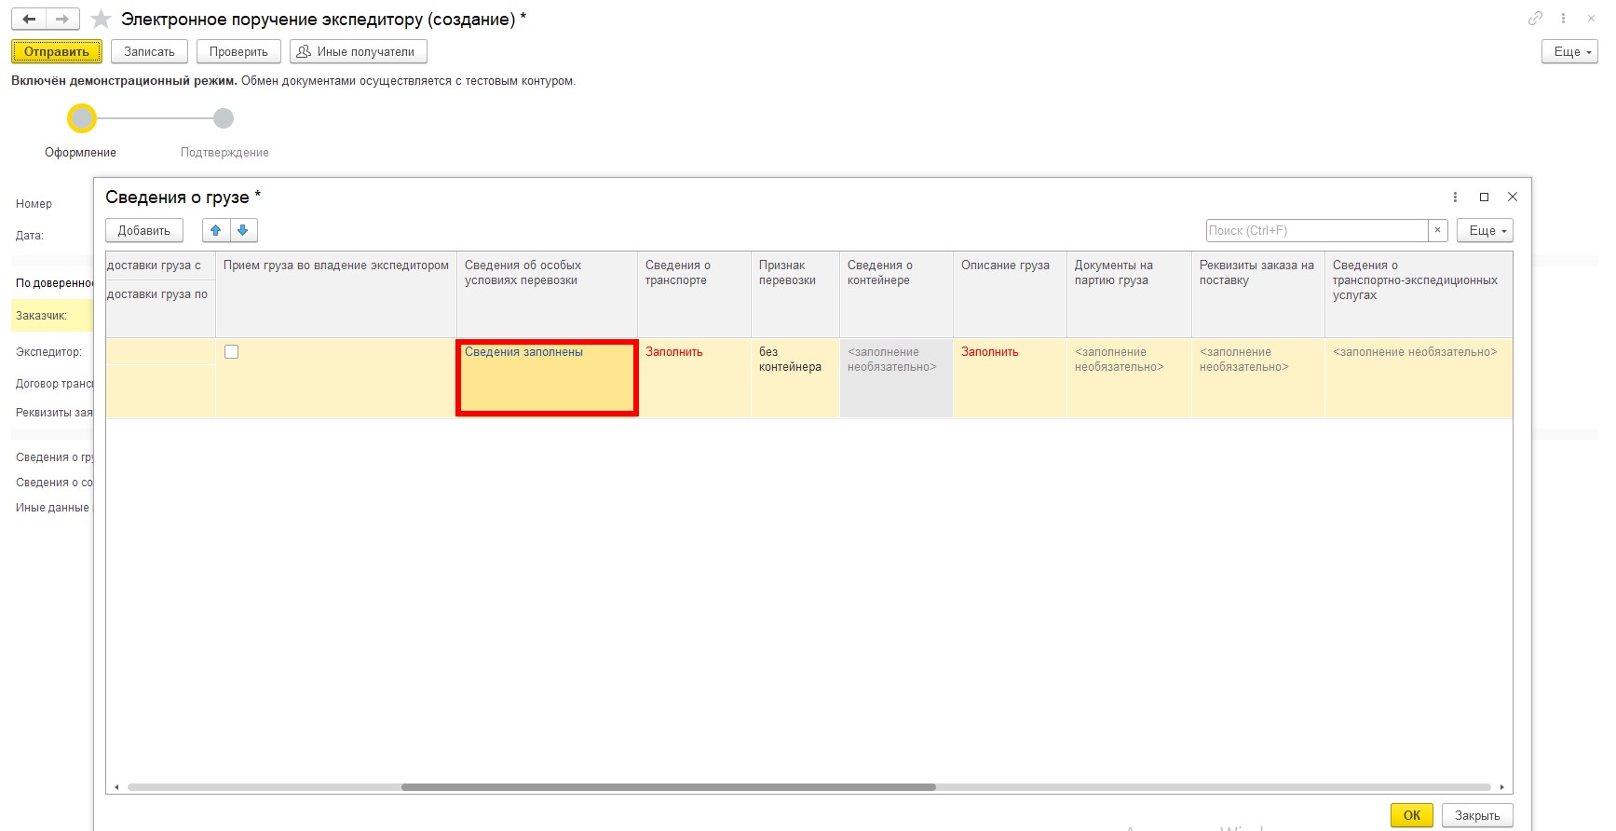This screenshot has height=831, width=1616.
Task: Click the транспортно-экспедиционных услугах row cell
Action: [1419, 377]
